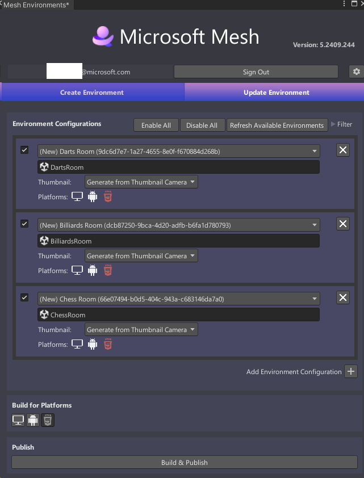Click the Environment Configurations heading
The height and width of the screenshot is (478, 364).
click(57, 124)
